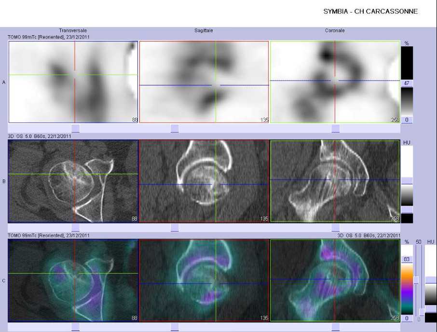
Task: Click the Coronale column header
Action: coord(335,30)
